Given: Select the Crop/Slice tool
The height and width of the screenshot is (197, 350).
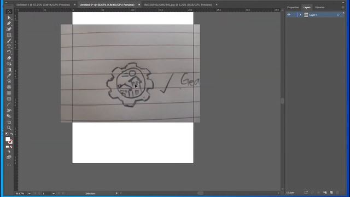Looking at the screenshot, I should [x=9, y=122].
